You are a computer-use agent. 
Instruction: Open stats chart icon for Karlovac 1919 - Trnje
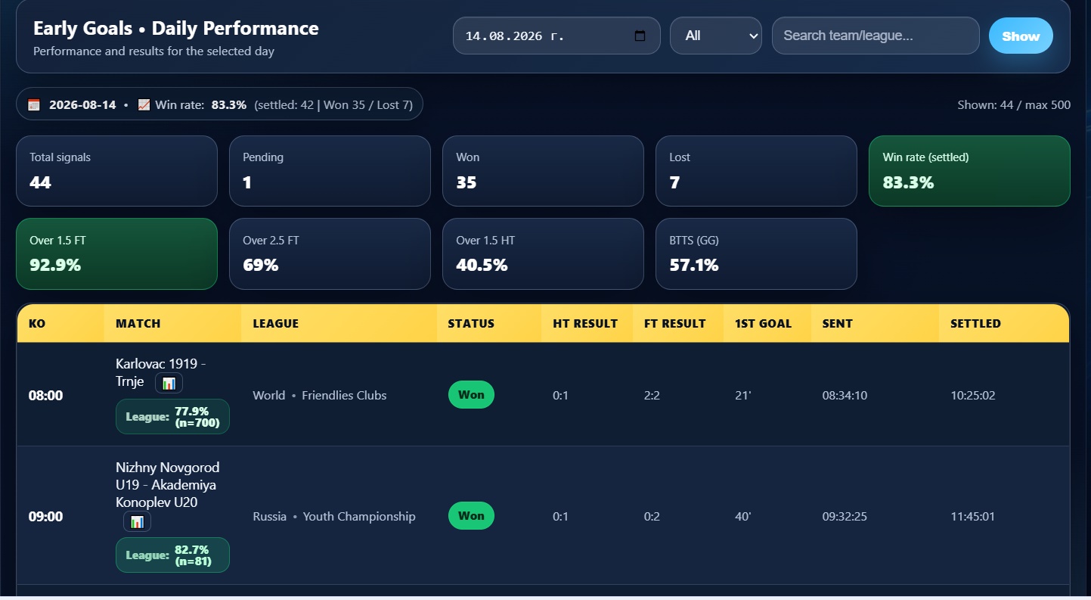(x=169, y=383)
